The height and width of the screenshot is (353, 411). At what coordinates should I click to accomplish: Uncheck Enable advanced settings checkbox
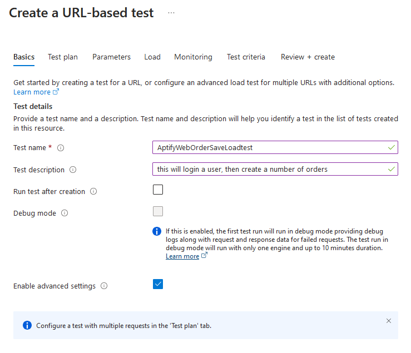(158, 284)
